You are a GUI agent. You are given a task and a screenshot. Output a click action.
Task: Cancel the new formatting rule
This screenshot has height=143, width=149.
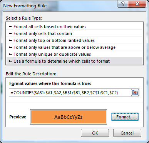(x=127, y=133)
